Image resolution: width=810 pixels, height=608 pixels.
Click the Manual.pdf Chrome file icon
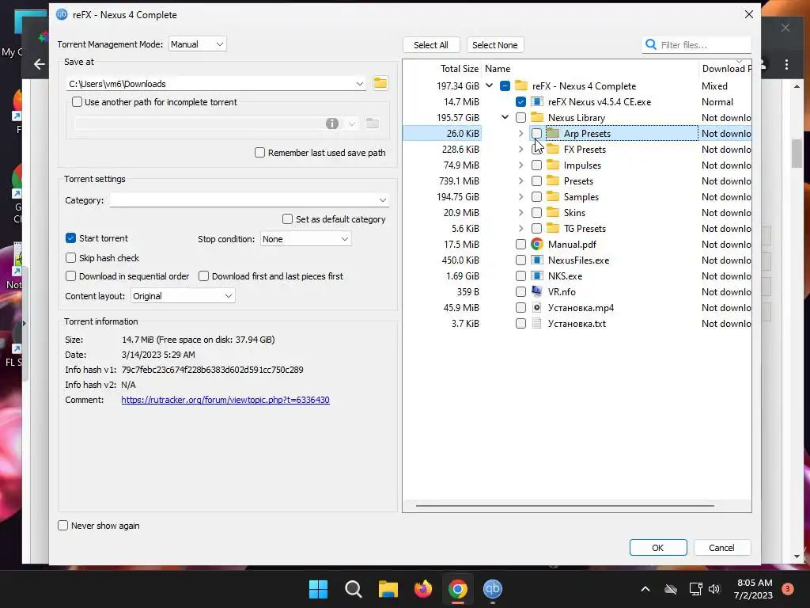click(x=537, y=244)
